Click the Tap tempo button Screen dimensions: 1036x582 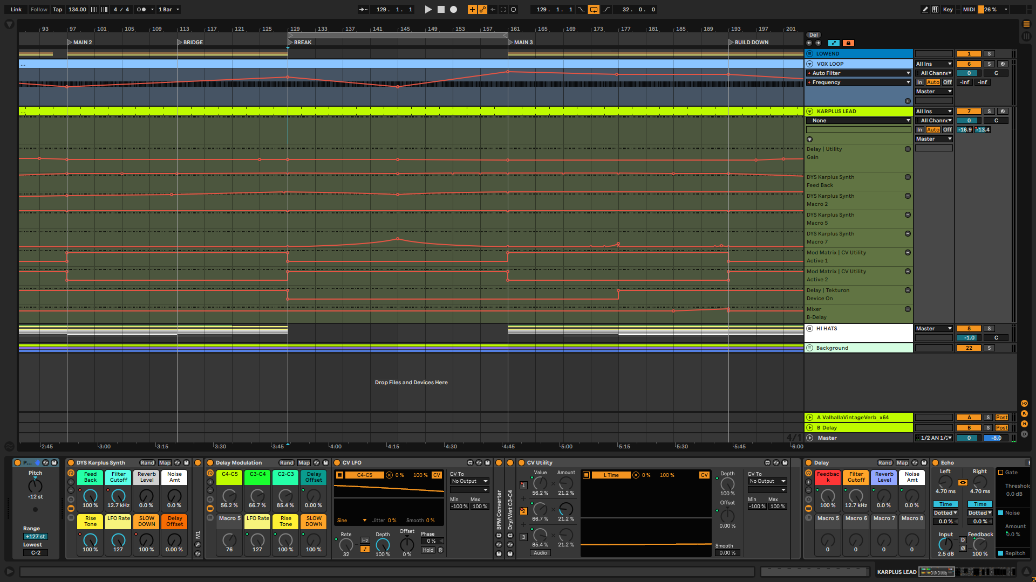[57, 9]
